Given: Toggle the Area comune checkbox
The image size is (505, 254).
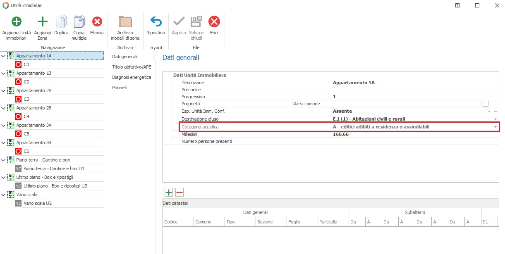Looking at the screenshot, I should (486, 104).
